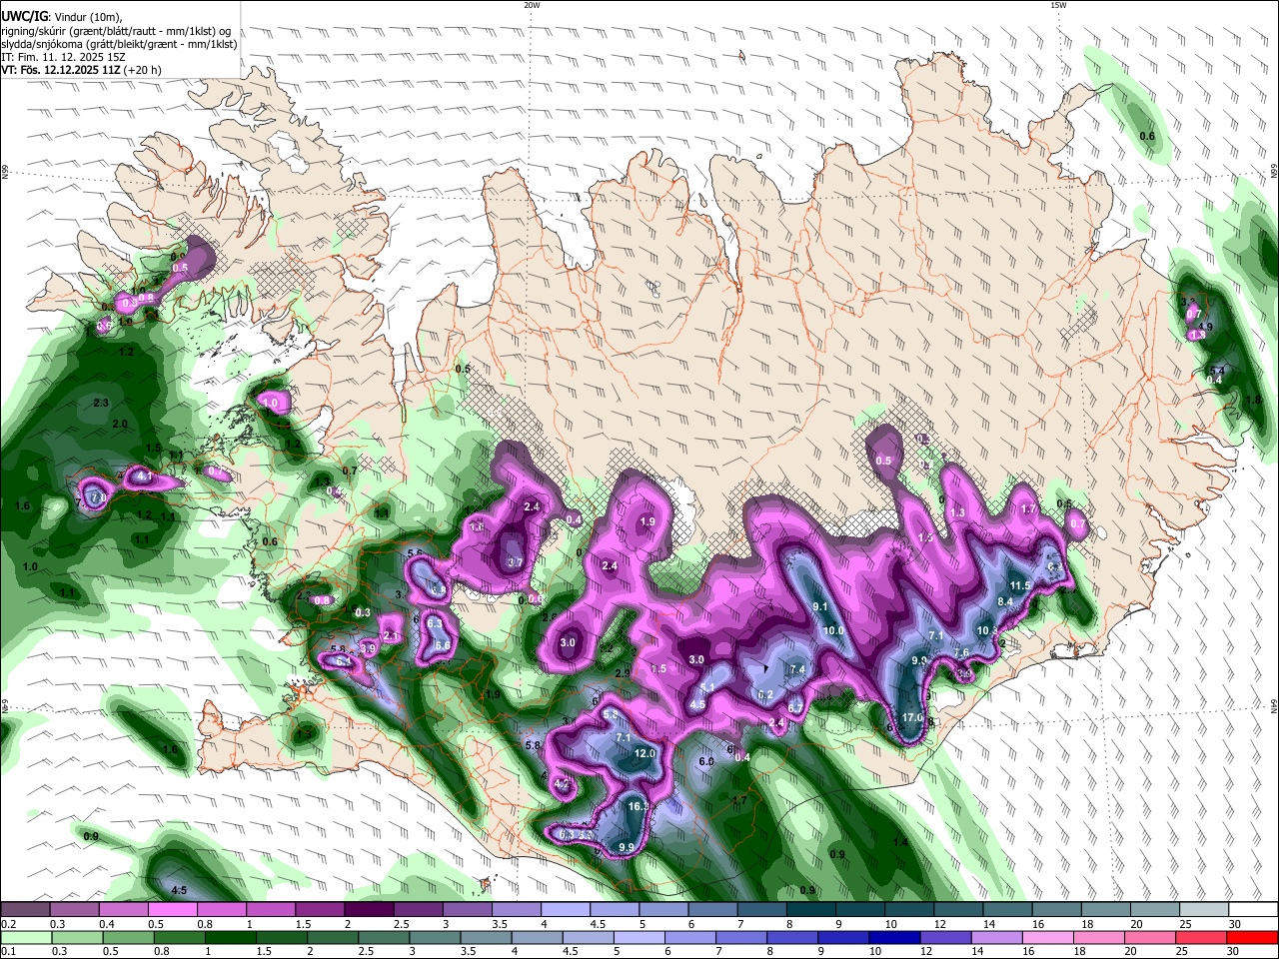Image resolution: width=1279 pixels, height=959 pixels.
Task: Click the 9.1 precipitation value on the map
Action: tap(820, 606)
